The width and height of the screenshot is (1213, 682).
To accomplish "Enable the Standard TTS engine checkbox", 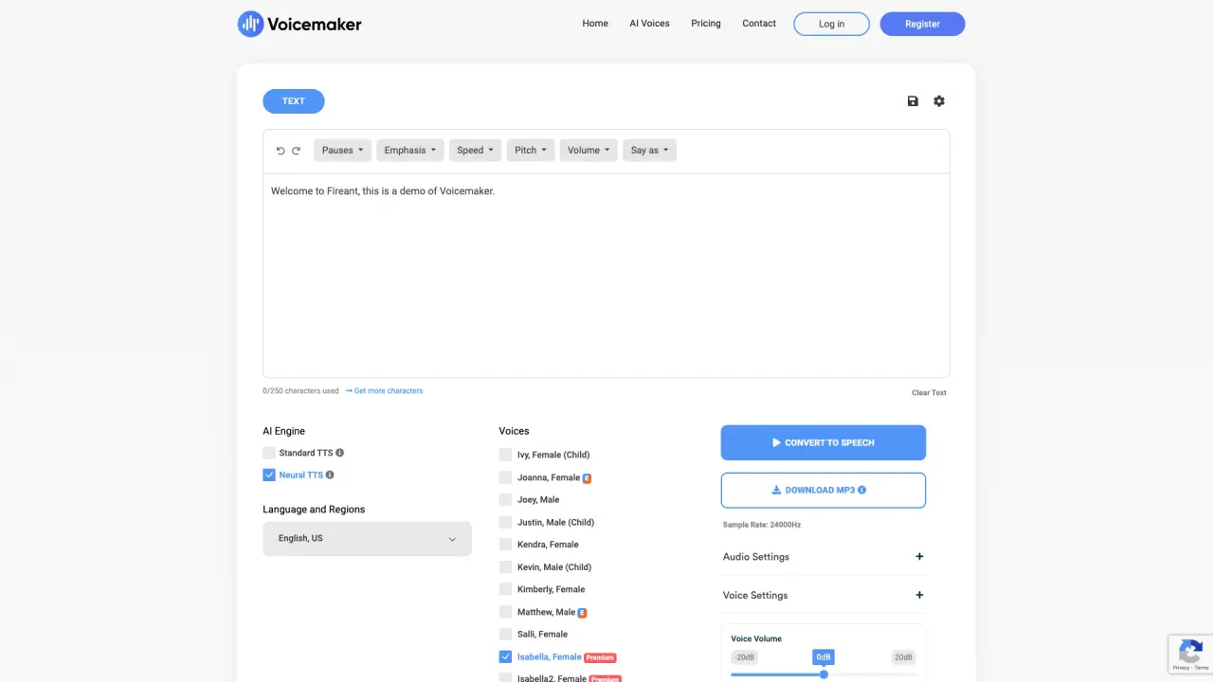I will click(269, 453).
